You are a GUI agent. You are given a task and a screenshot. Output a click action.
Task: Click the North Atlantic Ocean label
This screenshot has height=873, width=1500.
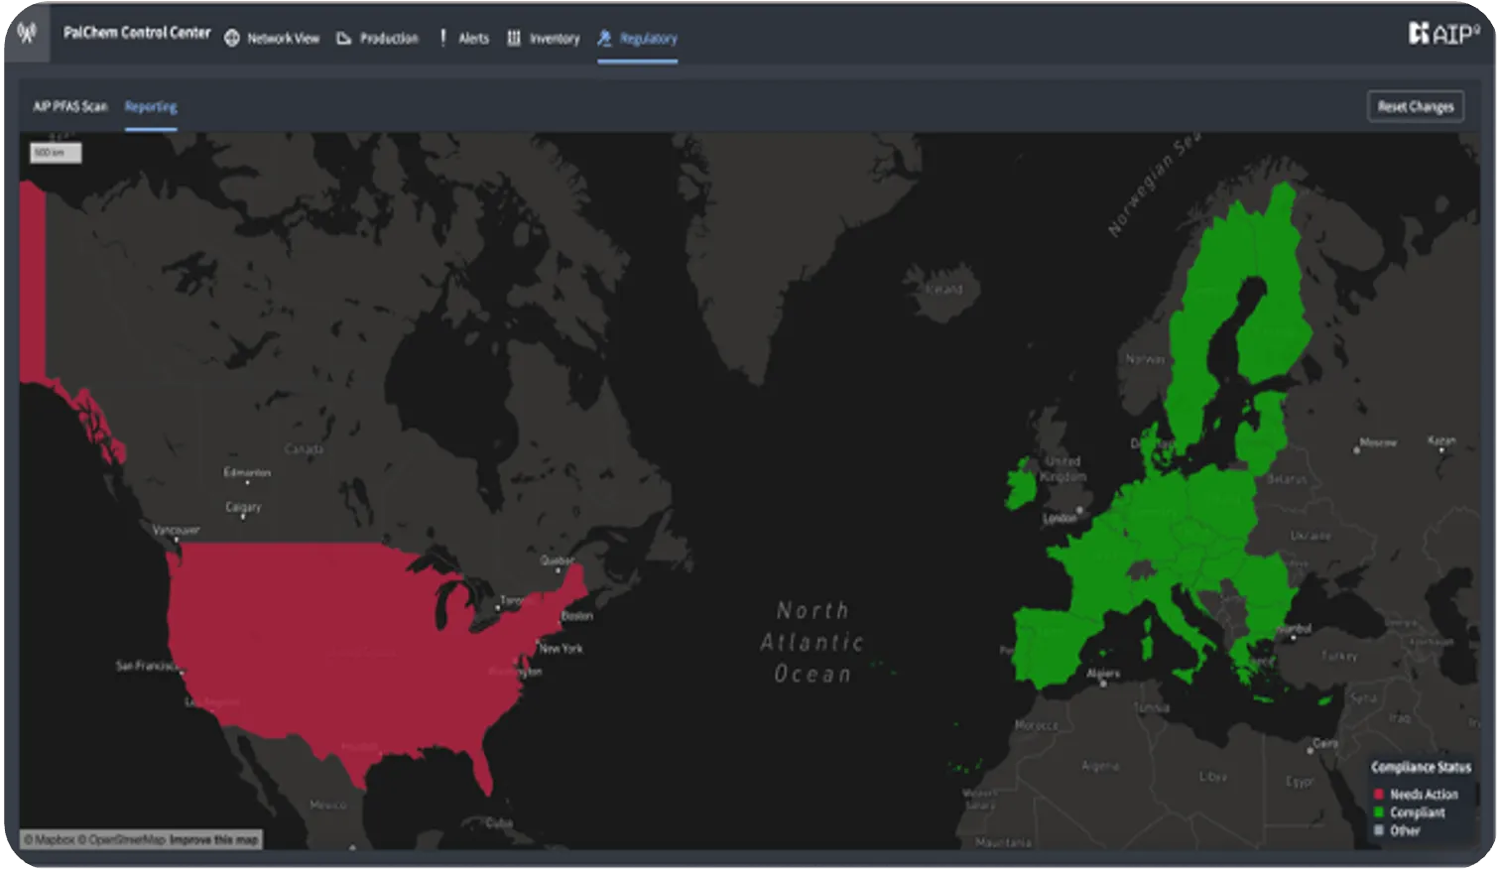[812, 642]
